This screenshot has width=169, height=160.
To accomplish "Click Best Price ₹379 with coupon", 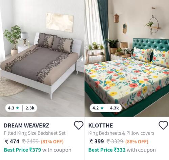I will click(38, 150).
